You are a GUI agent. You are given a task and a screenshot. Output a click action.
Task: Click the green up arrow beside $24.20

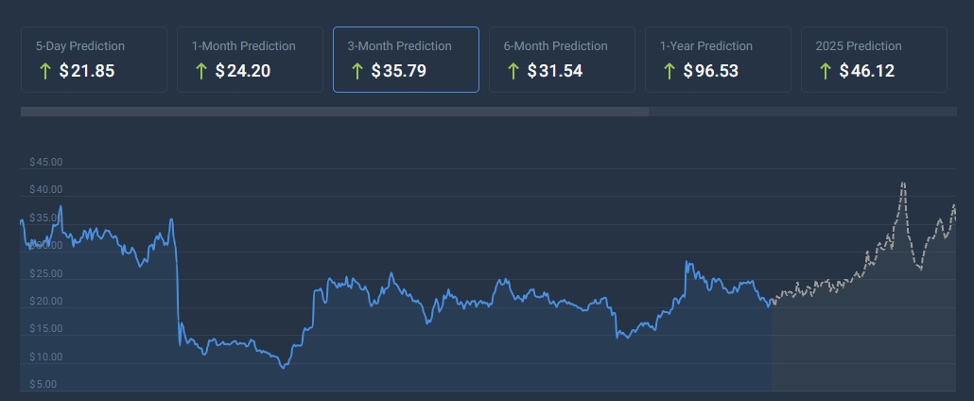coord(200,71)
